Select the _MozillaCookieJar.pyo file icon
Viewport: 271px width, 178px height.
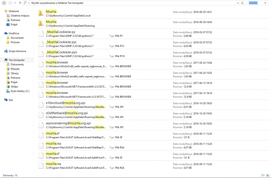[41, 54]
